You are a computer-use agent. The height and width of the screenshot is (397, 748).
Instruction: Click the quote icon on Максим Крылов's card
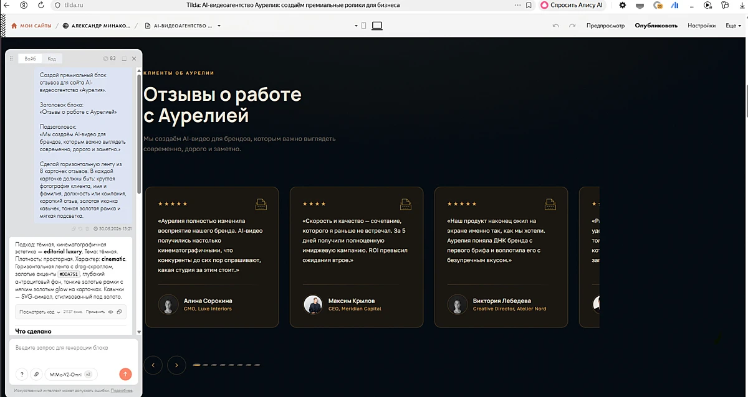[x=406, y=204]
